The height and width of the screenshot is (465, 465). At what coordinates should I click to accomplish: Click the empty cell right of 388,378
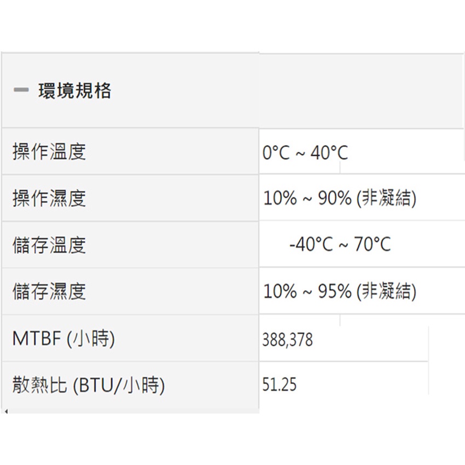point(372,340)
